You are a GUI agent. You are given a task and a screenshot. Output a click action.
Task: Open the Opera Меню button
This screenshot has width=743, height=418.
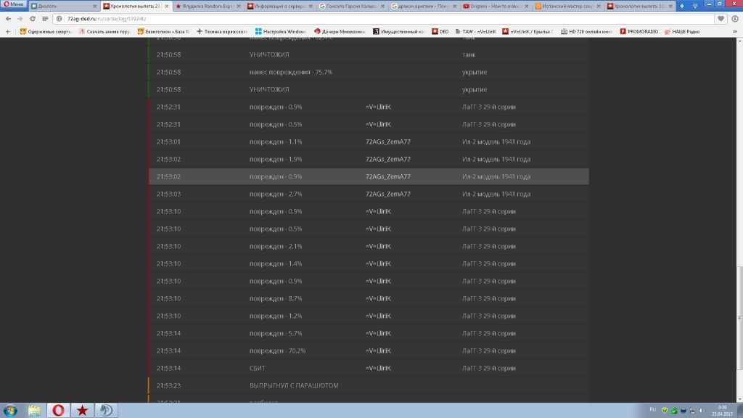[14, 4]
